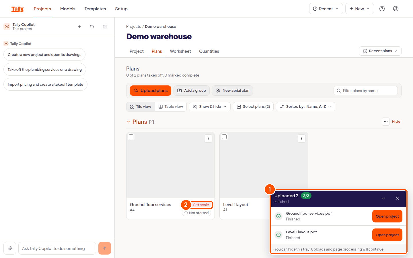Switch to the Project tab
This screenshot has width=413, height=258.
(137, 51)
